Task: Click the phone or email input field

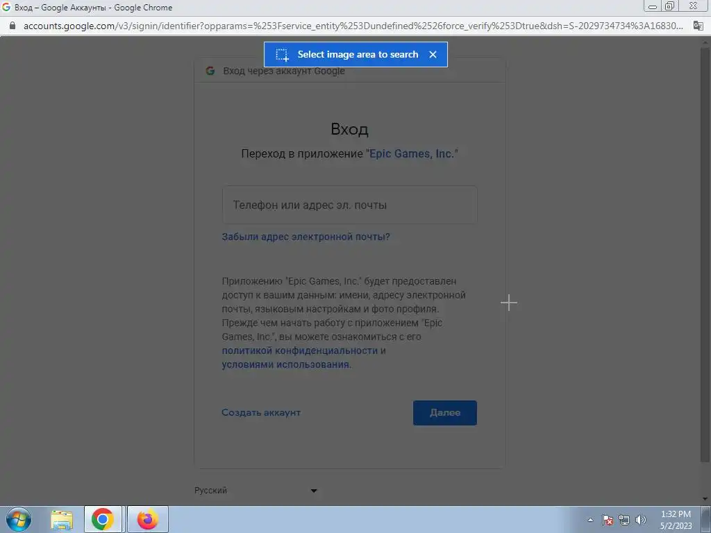Action: click(x=349, y=205)
